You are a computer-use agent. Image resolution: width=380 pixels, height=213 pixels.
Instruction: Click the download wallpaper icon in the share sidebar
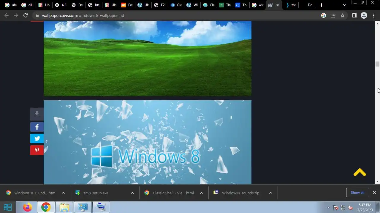[37, 114]
